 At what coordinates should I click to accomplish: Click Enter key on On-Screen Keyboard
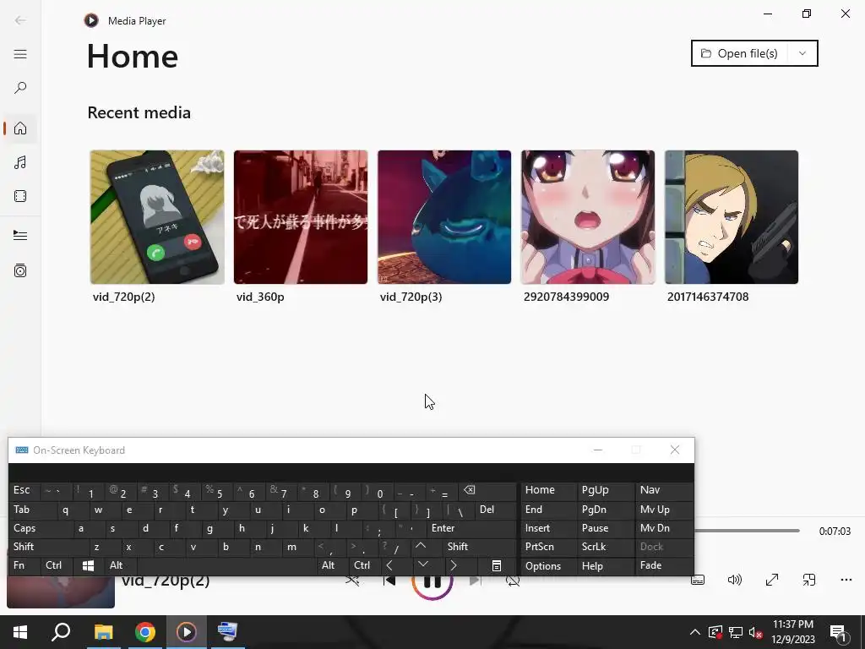point(471,528)
